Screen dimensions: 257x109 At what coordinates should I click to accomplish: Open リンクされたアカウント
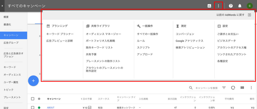pyautogui.click(x=232, y=54)
